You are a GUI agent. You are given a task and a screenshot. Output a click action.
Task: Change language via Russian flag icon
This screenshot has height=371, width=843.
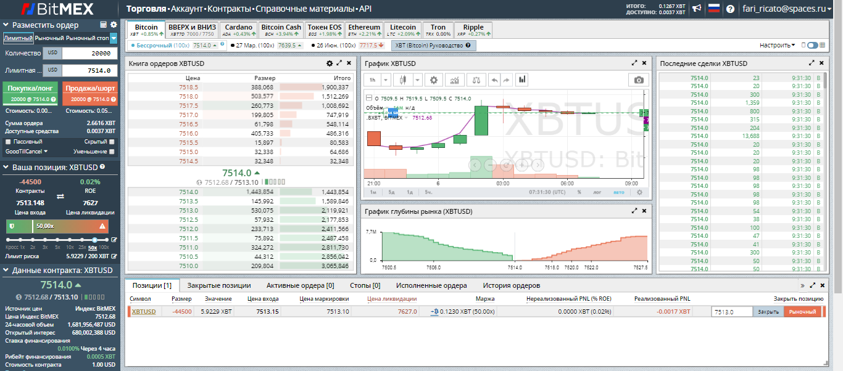point(713,9)
